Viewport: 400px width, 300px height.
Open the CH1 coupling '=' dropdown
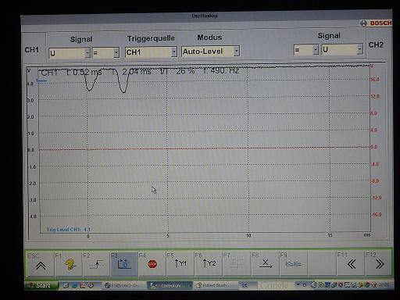coord(105,53)
